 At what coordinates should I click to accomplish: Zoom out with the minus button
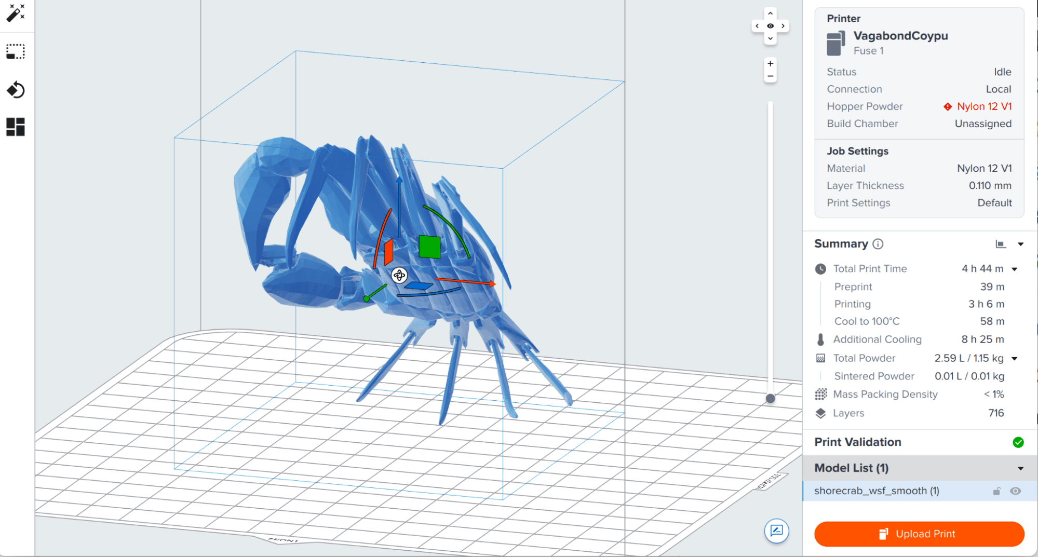771,76
